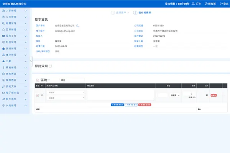
Task: Click the paper plane icon for 郵件通知
Action: coord(3,99)
